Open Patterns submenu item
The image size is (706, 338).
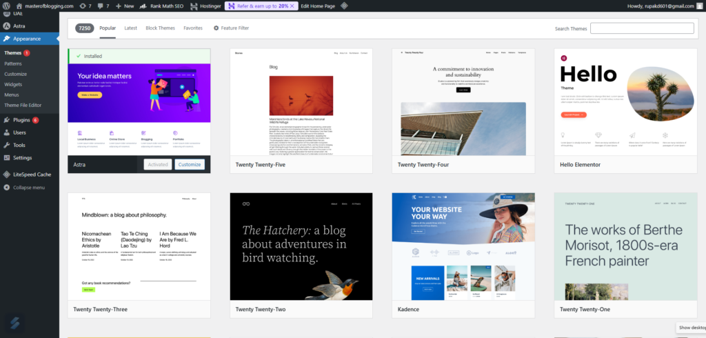pyautogui.click(x=13, y=63)
